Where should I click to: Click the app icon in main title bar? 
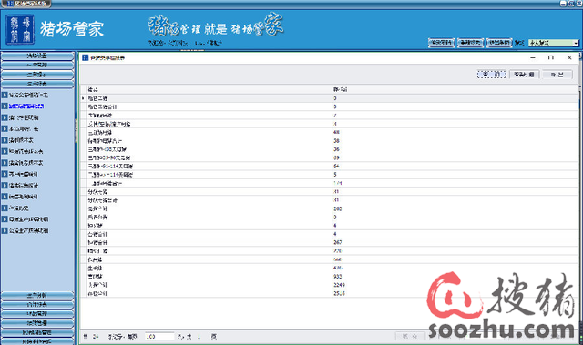[10, 4]
